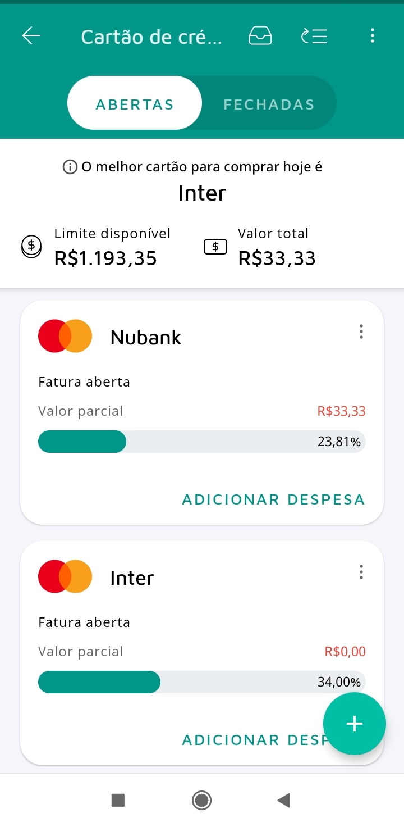Tap Adicionar Despesa on Inter card
Screen dimensions: 404x827
coord(252,740)
